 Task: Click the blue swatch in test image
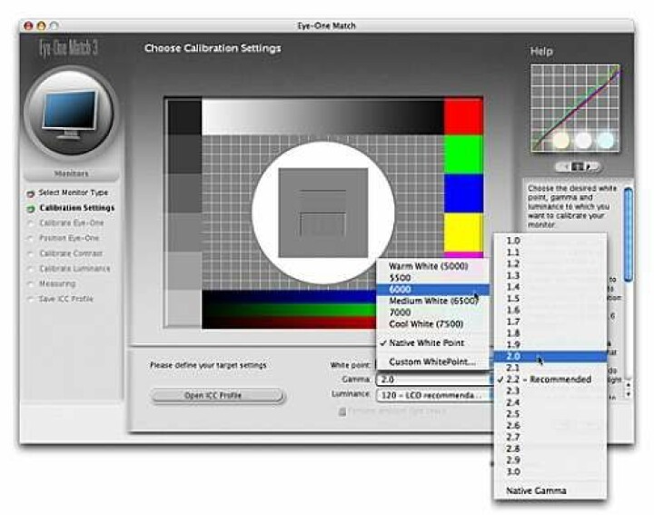tap(463, 193)
